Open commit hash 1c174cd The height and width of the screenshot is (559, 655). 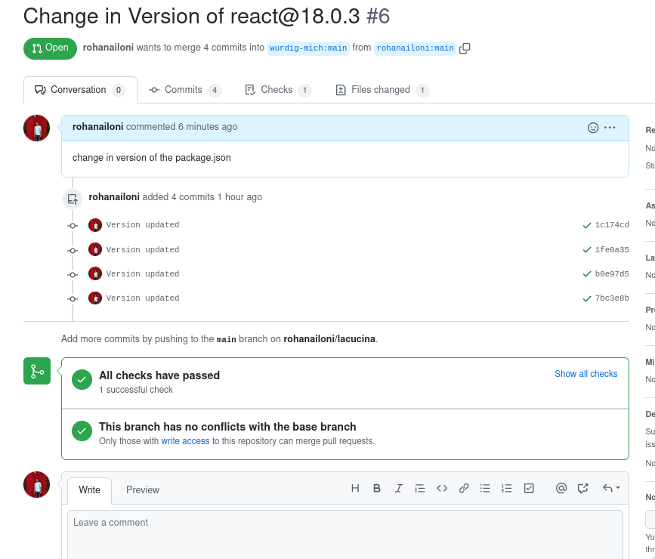click(x=611, y=225)
